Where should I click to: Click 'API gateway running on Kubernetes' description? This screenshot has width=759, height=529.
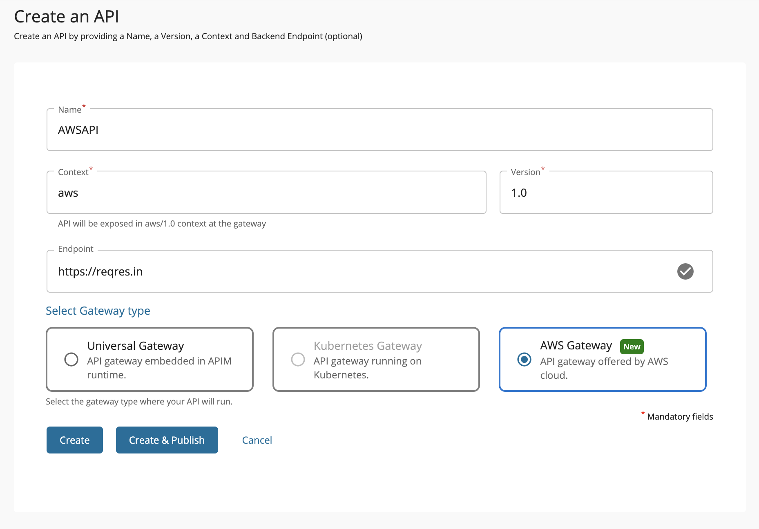[368, 368]
